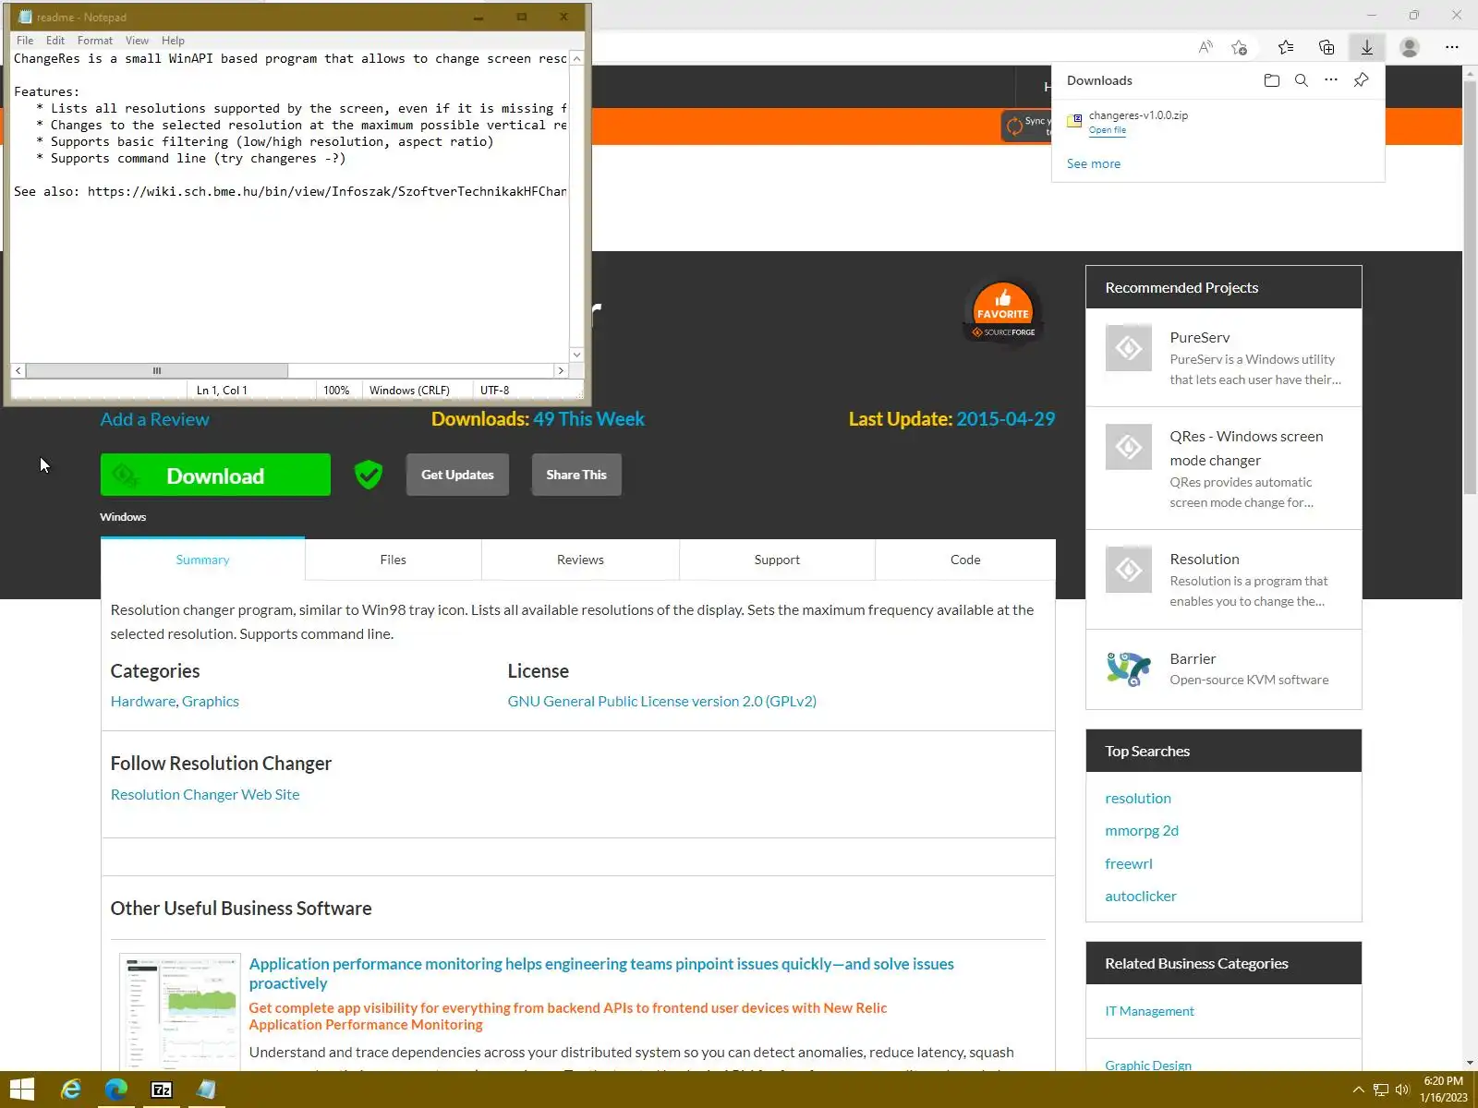Open downloads folder icon in Downloads panel
The width and height of the screenshot is (1478, 1108).
point(1272,80)
